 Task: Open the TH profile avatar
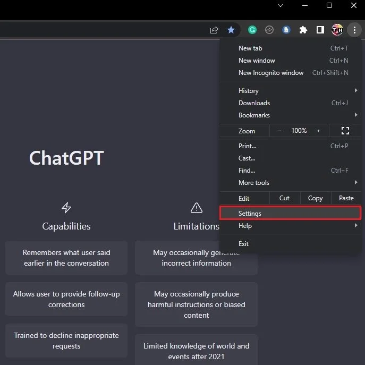pos(337,30)
